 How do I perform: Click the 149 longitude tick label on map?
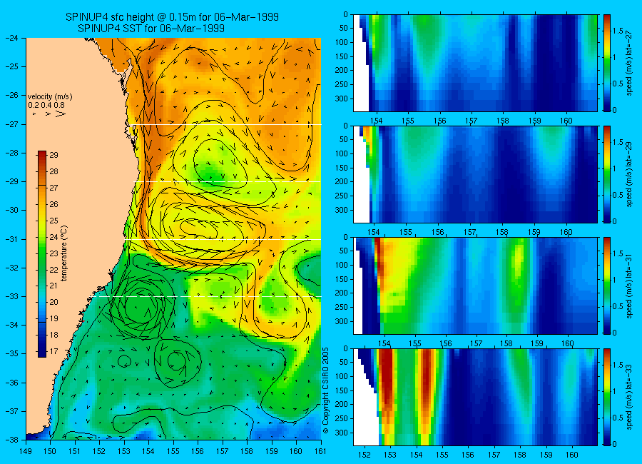click(26, 451)
